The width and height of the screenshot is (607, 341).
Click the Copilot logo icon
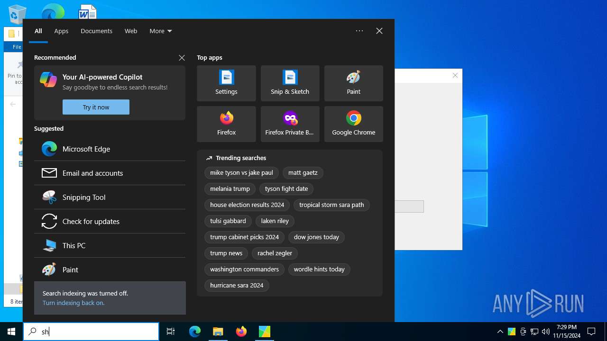click(48, 80)
